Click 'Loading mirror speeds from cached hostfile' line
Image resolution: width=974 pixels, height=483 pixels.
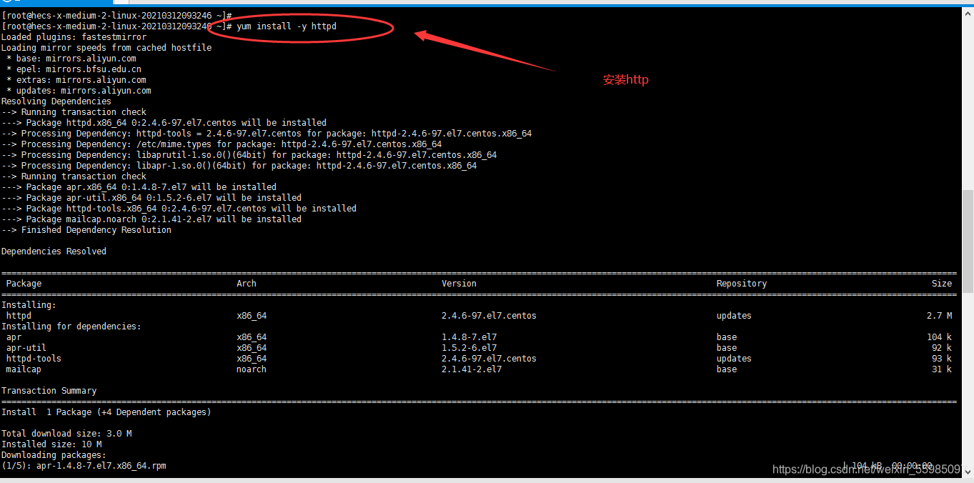click(x=106, y=48)
